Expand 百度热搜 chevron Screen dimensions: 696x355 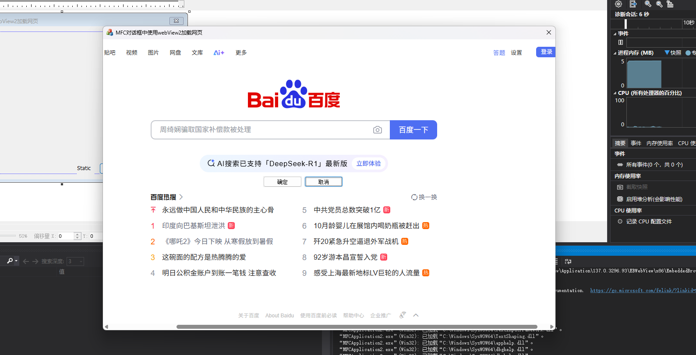tap(181, 197)
